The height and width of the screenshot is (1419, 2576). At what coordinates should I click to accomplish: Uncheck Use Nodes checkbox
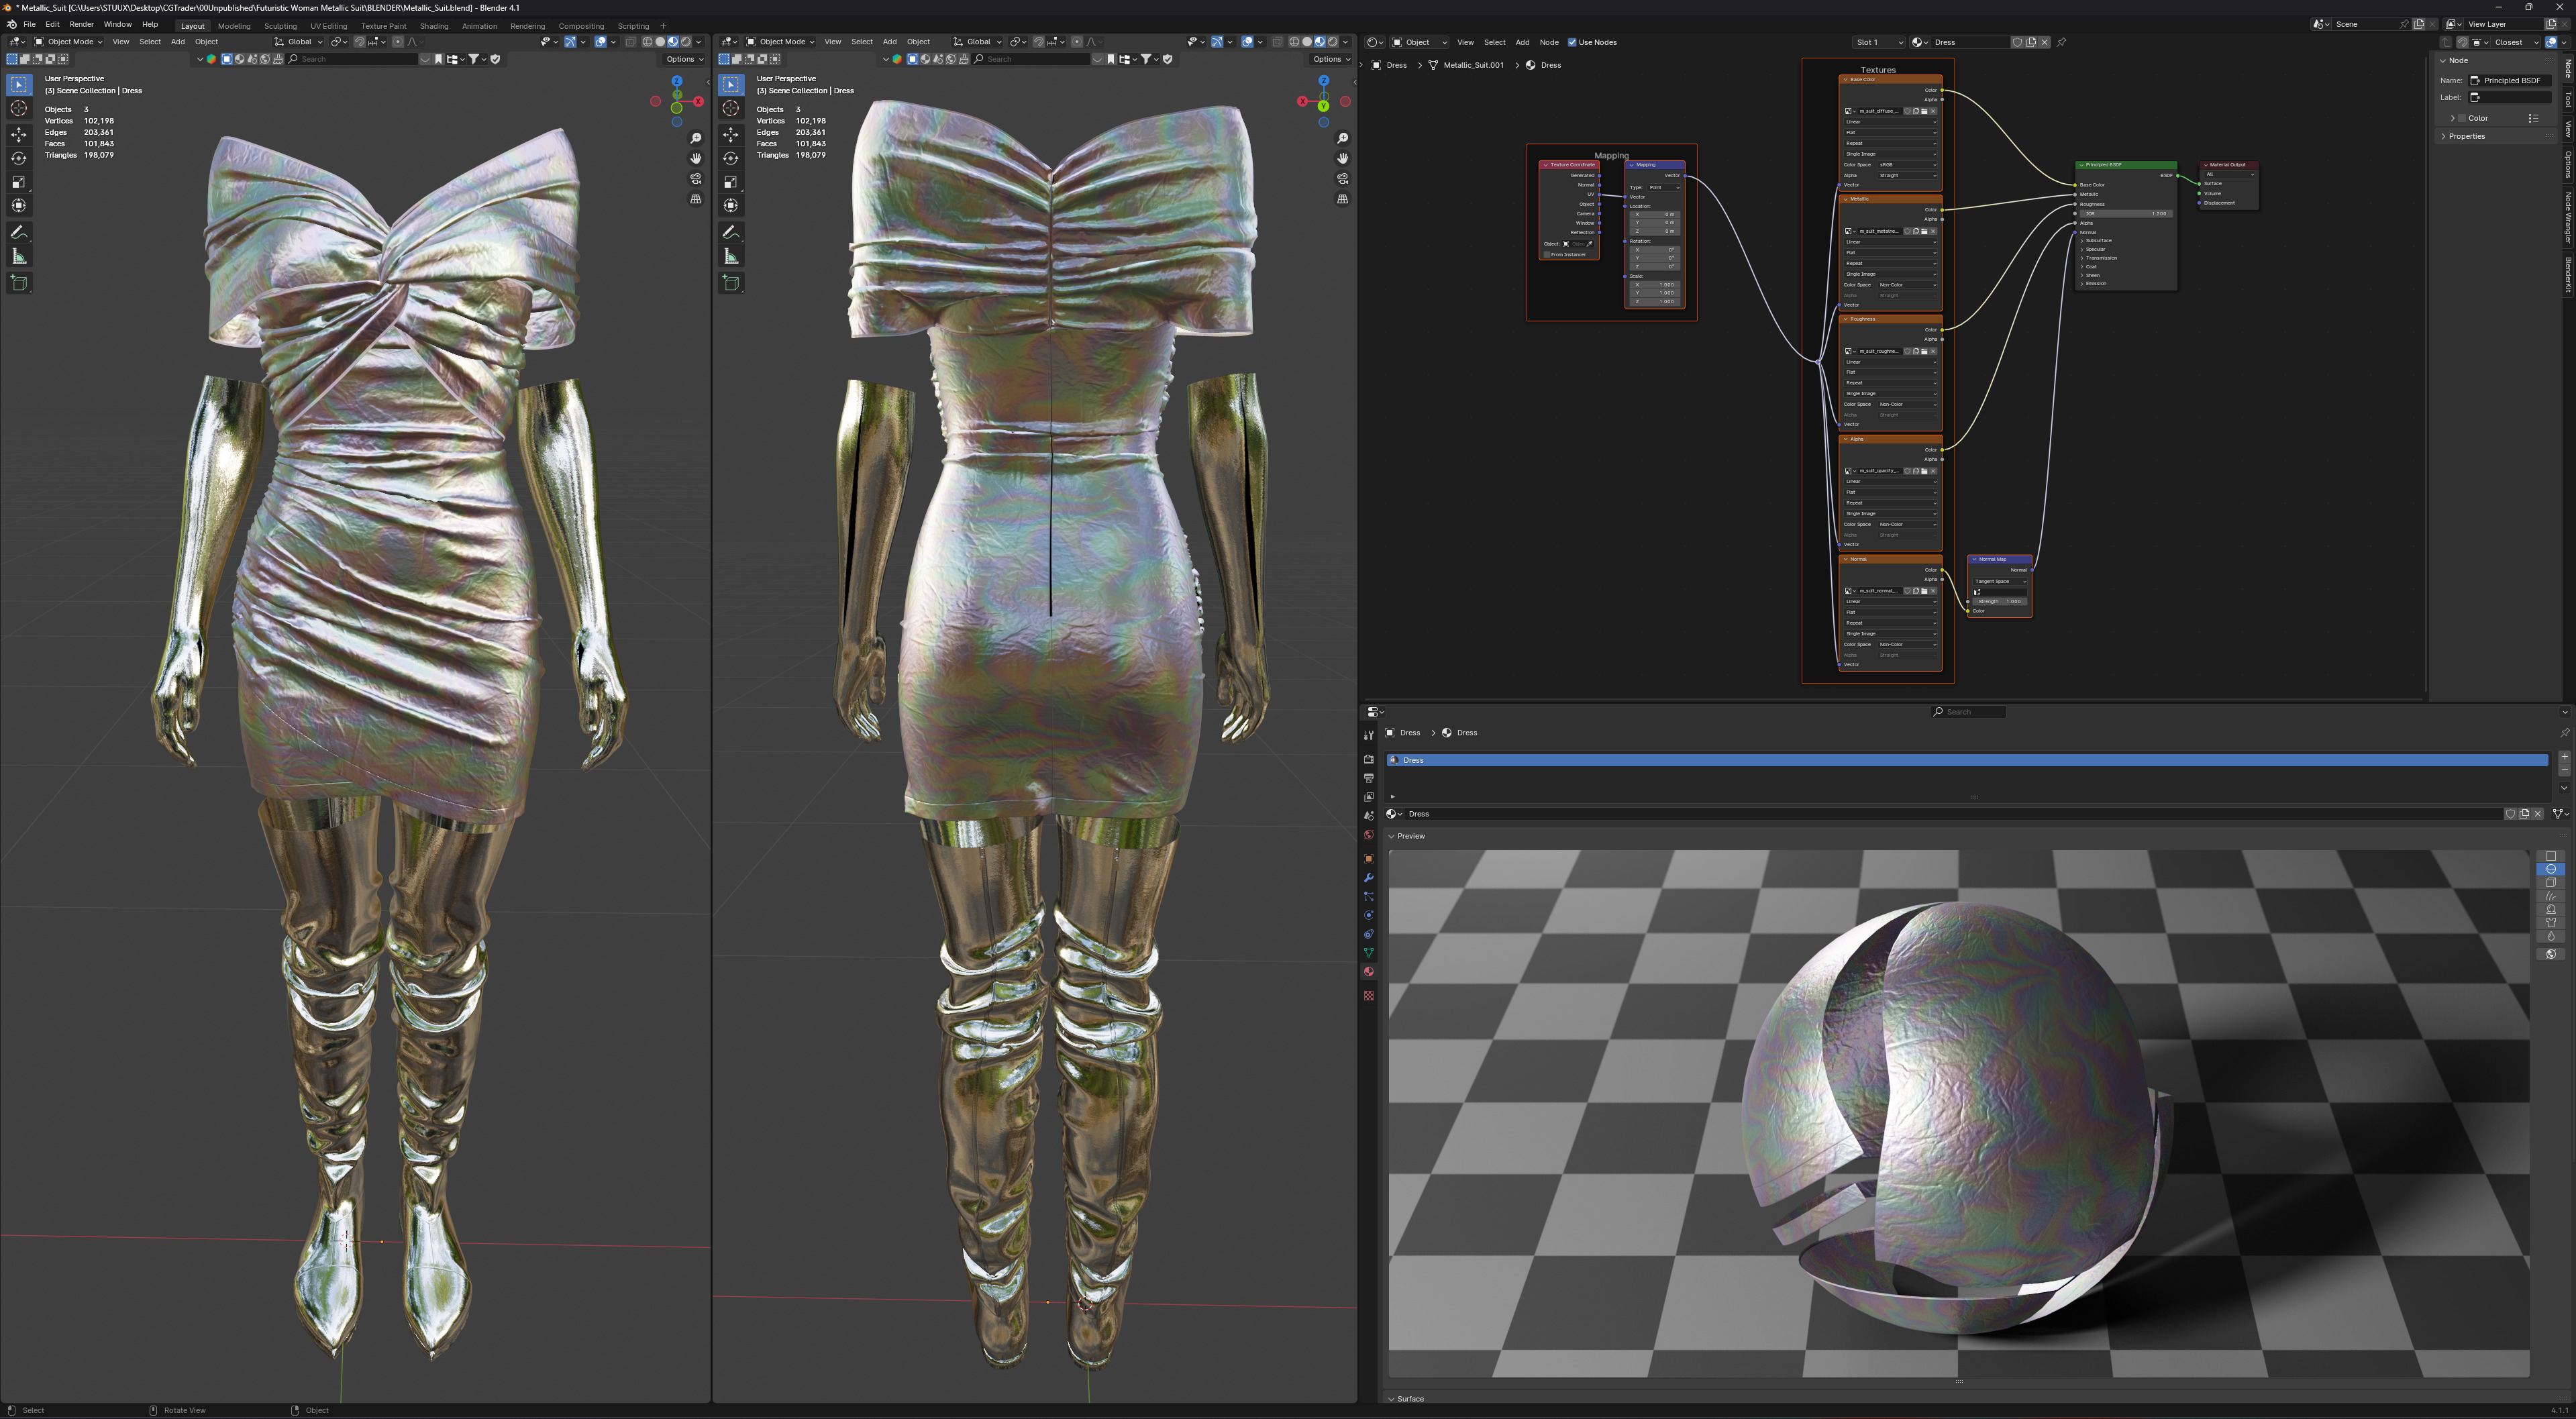pos(1572,42)
